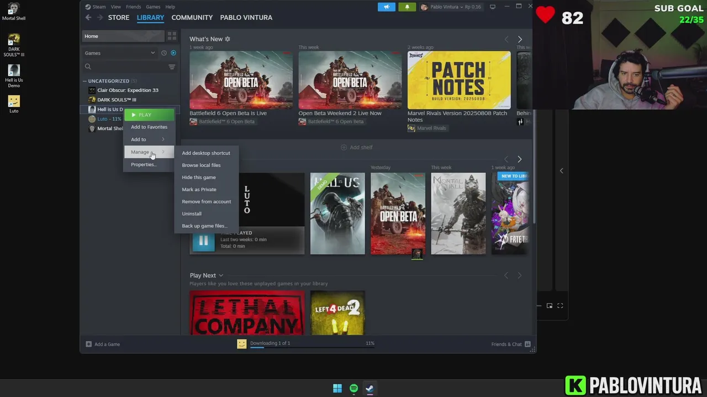Collapse side panel with left chevron

coord(561,170)
